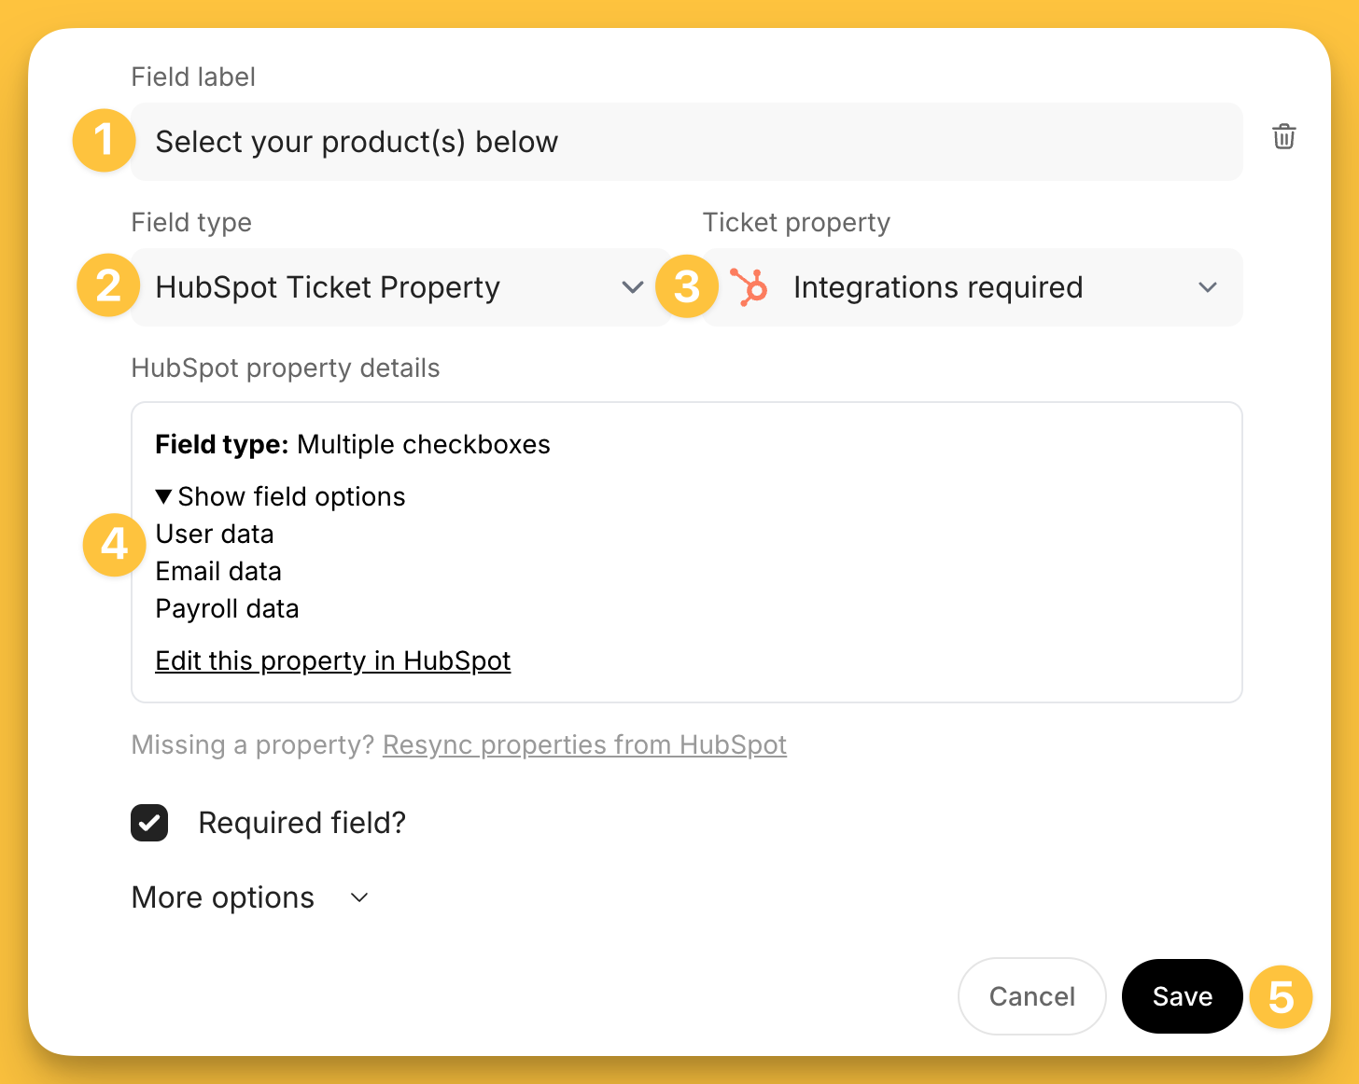Expand More options section
Viewport: 1359px width, 1084px height.
250,897
